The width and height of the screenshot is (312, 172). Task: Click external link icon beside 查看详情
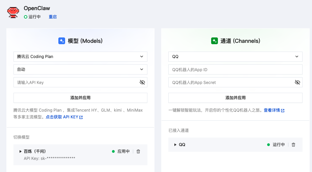point(283,111)
